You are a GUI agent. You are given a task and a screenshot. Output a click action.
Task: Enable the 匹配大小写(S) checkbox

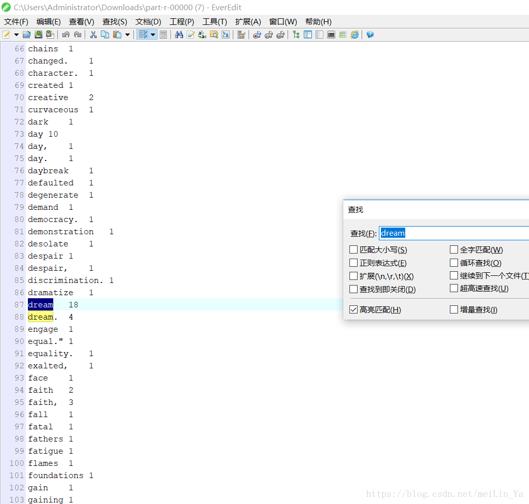[354, 250]
